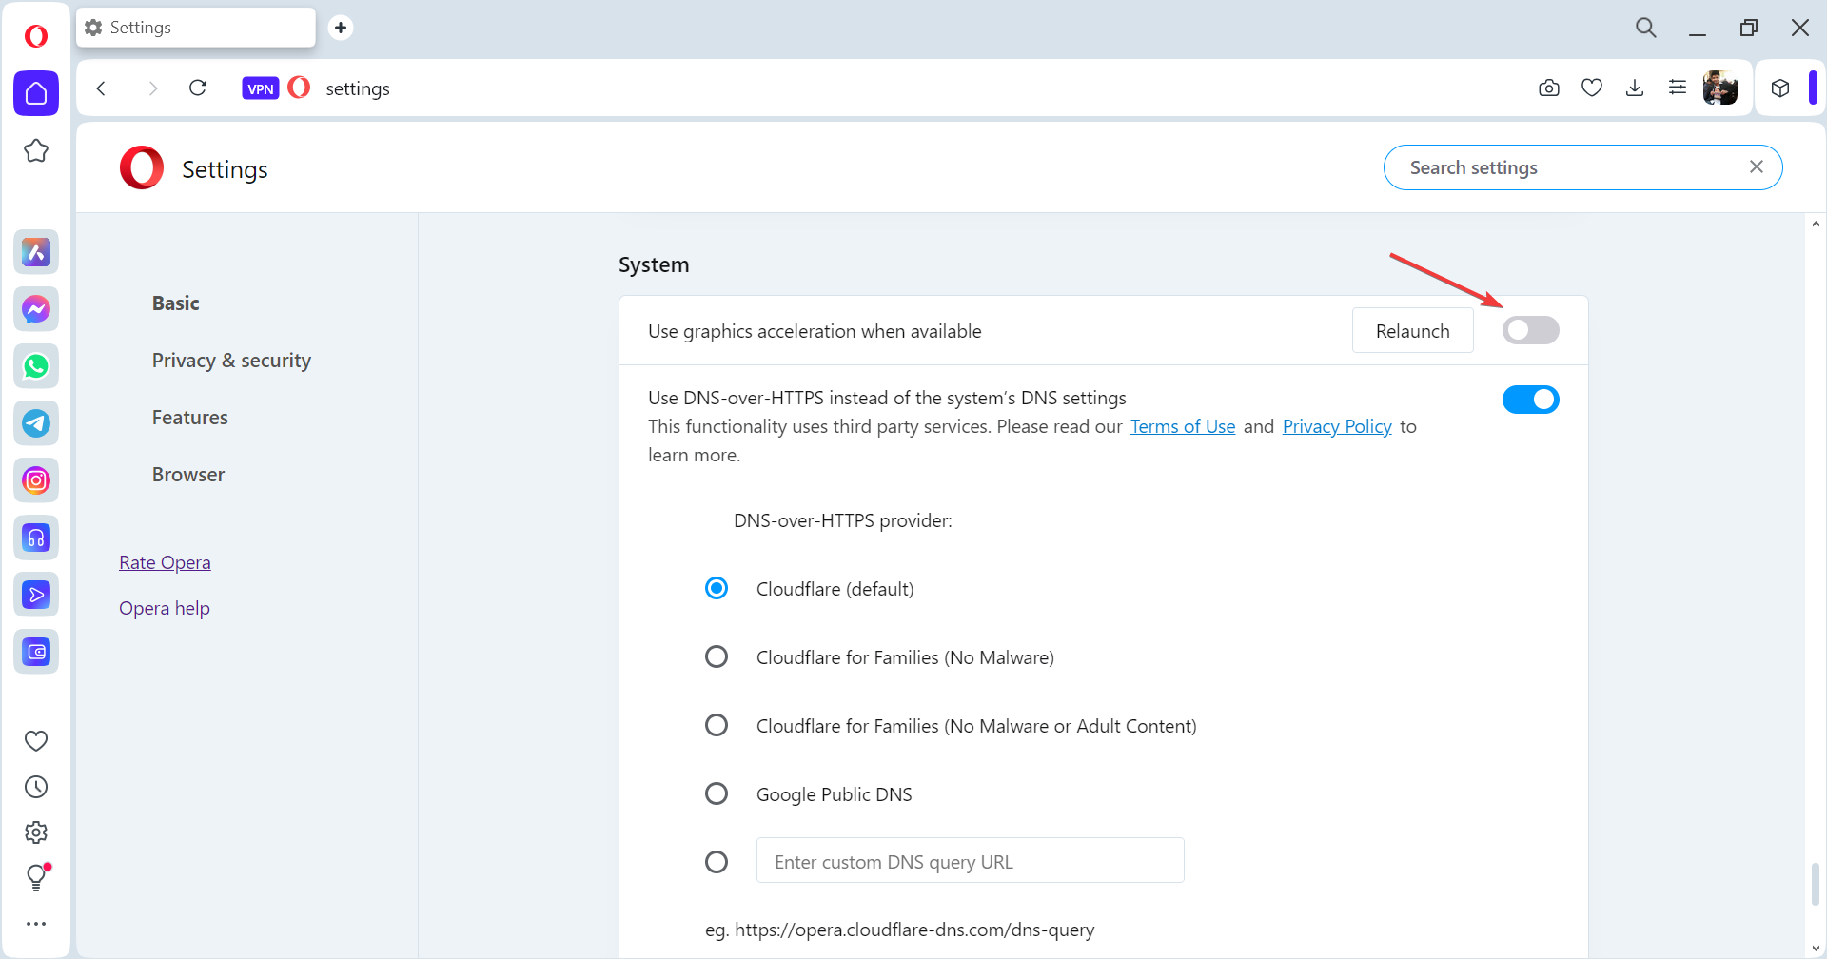
Task: Open a new tab with the plus button
Action: (341, 28)
